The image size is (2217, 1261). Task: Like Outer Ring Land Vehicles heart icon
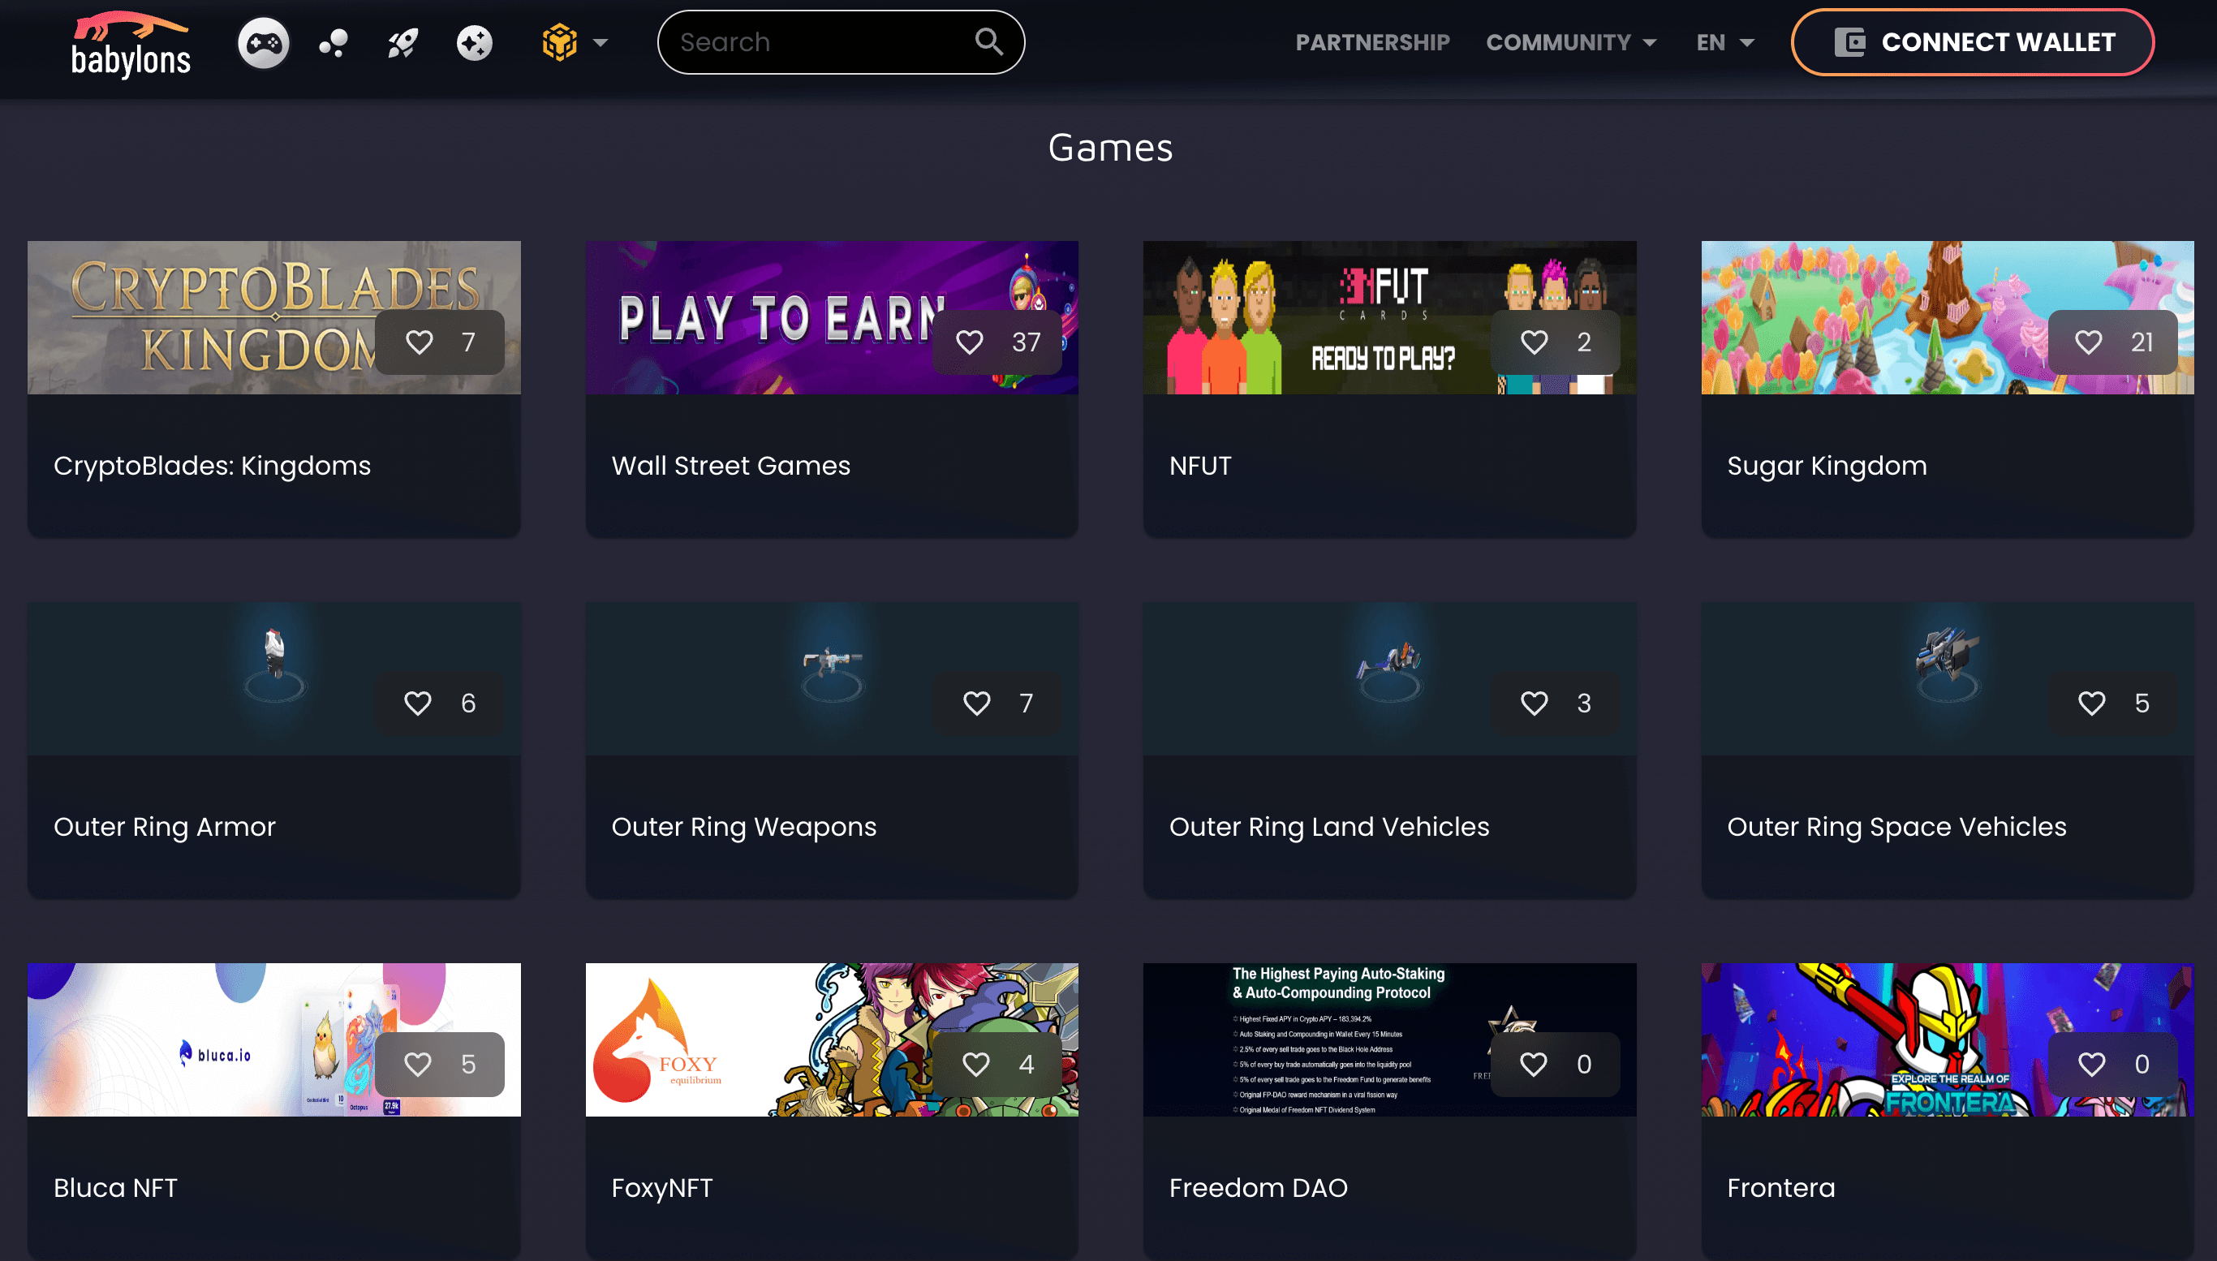tap(1534, 704)
